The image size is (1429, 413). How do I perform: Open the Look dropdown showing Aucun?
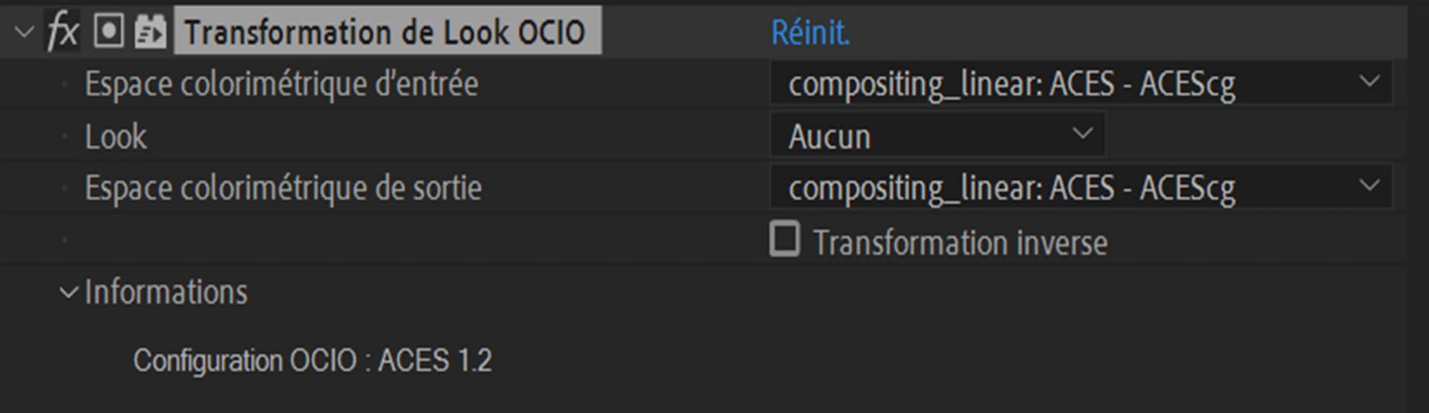click(937, 136)
